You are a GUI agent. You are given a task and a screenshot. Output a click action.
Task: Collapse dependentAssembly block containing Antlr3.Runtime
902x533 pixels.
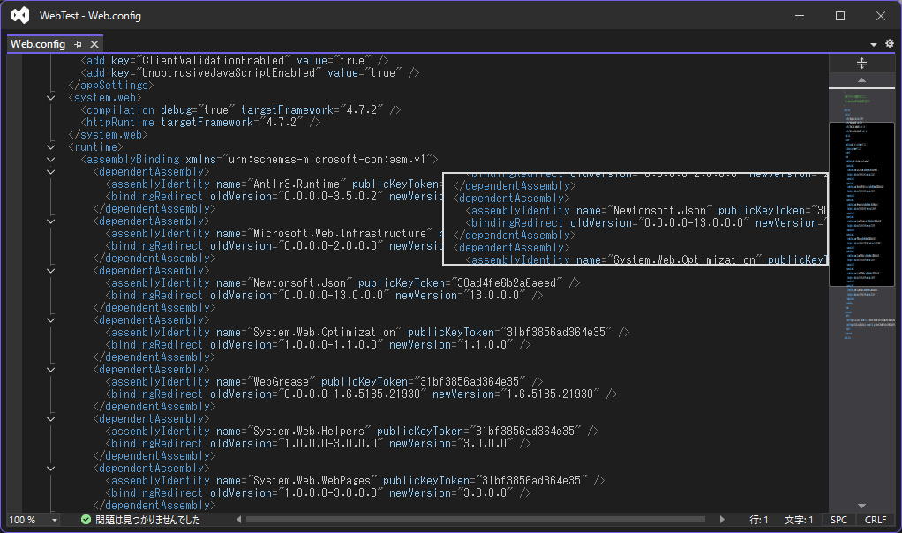tap(50, 172)
